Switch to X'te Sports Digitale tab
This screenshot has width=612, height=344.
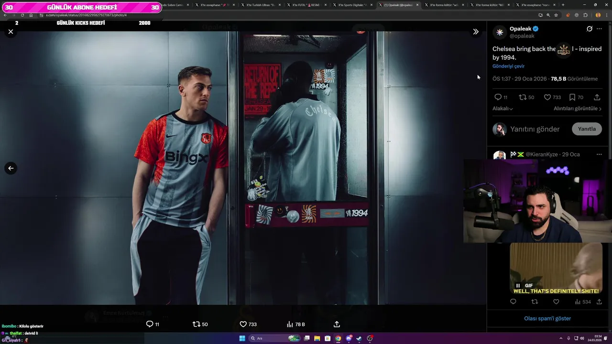[351, 5]
